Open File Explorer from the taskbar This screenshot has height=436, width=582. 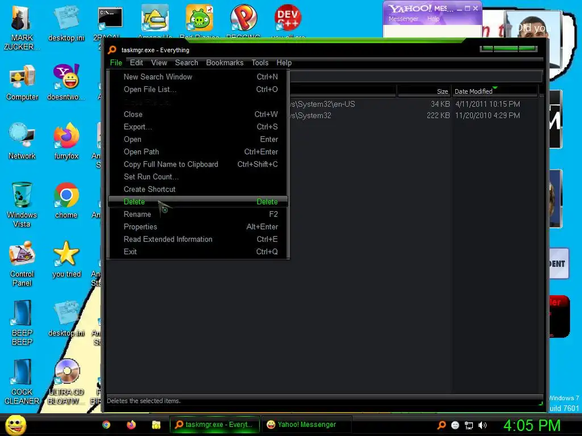point(156,425)
